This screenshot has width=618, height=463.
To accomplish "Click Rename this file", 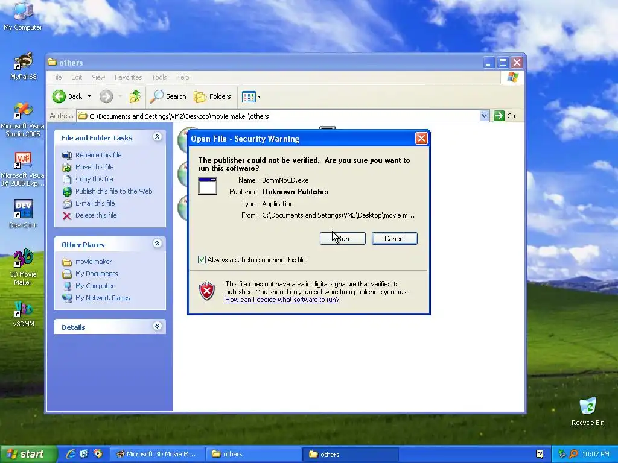I will 98,155.
